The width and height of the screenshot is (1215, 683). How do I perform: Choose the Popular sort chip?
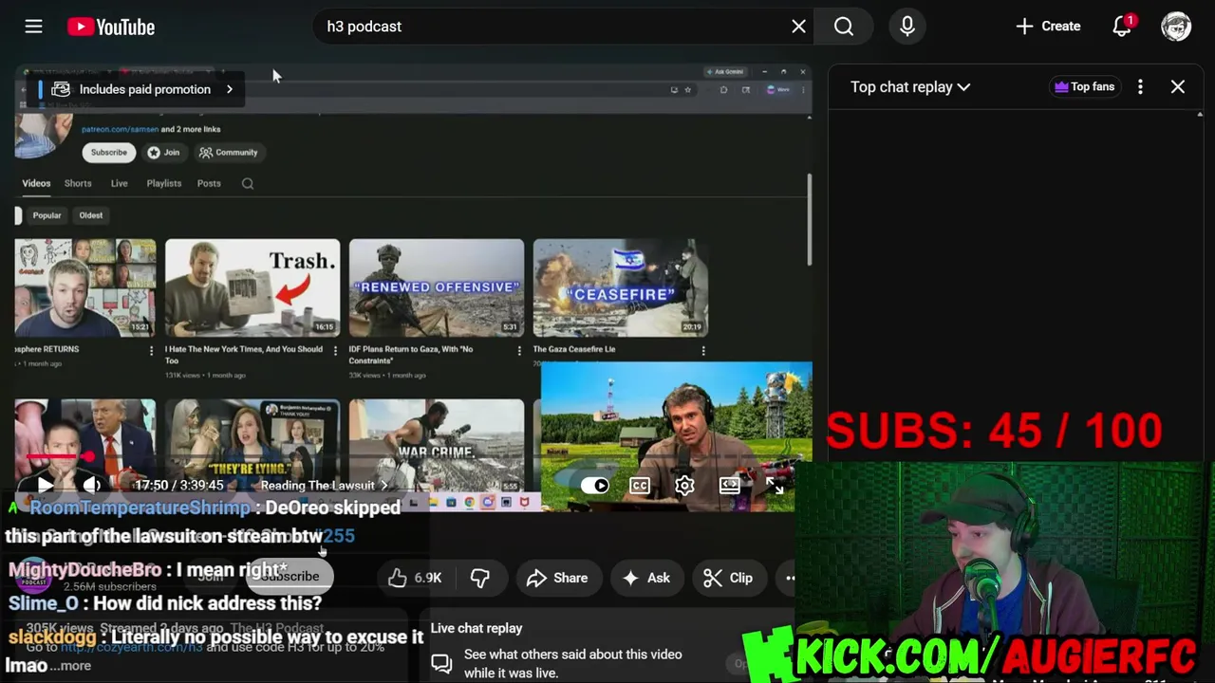tap(47, 215)
